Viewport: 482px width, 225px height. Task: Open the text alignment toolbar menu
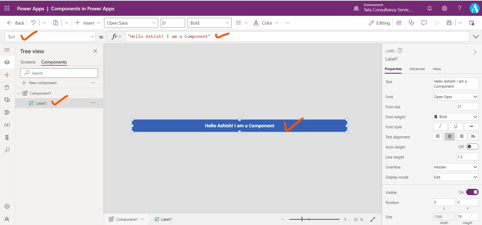[x=242, y=23]
